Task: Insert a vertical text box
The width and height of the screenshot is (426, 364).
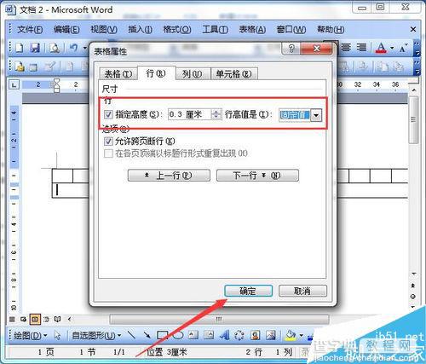Action: point(209,335)
